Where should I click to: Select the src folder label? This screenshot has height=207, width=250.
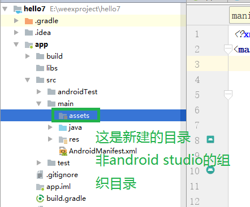(x=51, y=80)
